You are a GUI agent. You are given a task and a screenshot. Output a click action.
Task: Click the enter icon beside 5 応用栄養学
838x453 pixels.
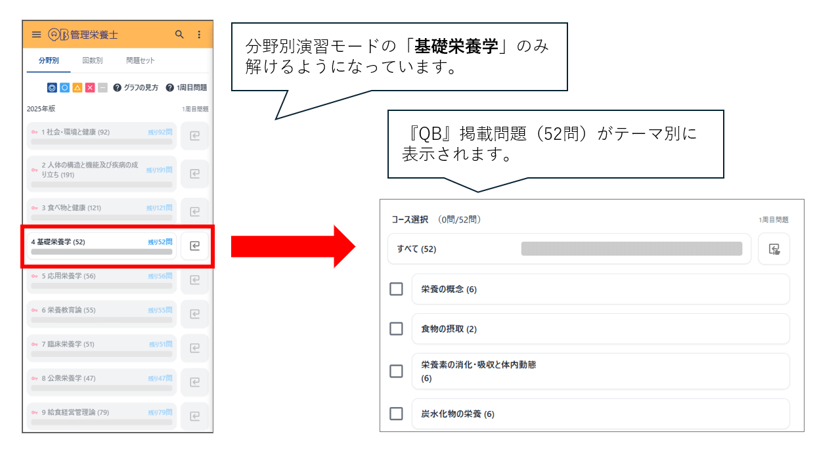(x=194, y=280)
